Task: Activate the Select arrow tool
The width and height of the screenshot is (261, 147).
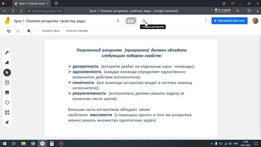Action: [x=7, y=73]
